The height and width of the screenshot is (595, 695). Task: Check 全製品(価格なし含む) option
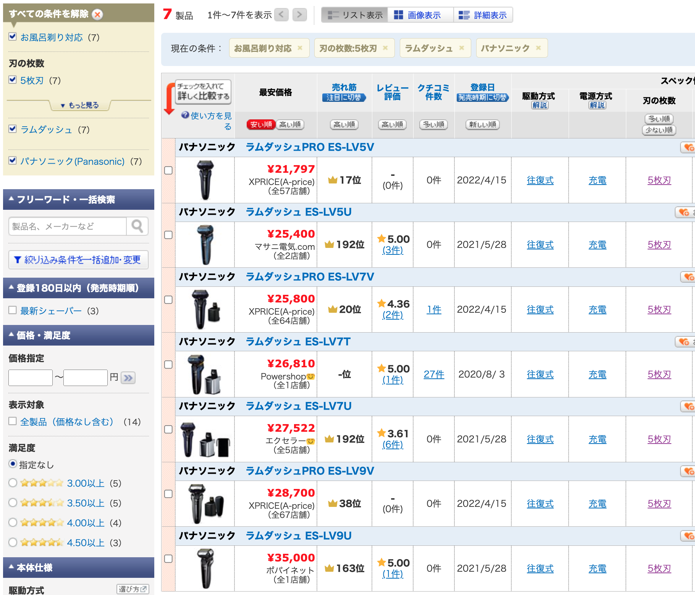click(13, 421)
